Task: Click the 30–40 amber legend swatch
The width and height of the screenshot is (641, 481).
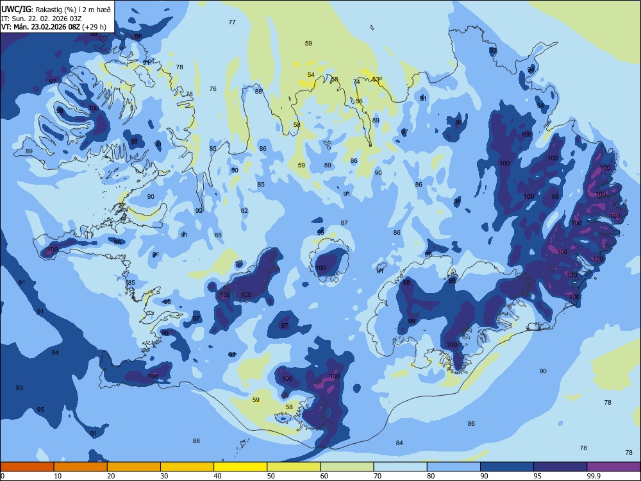Action: pos(187,467)
